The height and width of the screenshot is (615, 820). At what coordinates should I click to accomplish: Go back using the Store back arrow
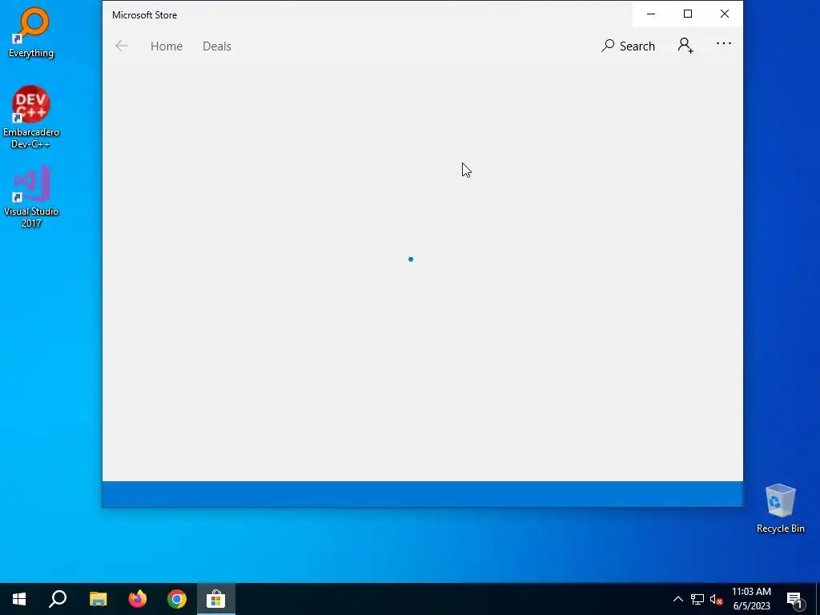point(122,46)
